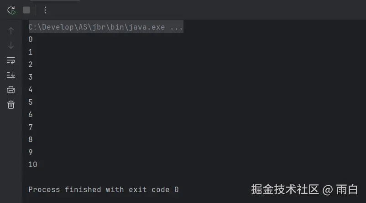Click the 'Process finished with exit code 0' text
This screenshot has height=203, width=366.
click(x=103, y=190)
